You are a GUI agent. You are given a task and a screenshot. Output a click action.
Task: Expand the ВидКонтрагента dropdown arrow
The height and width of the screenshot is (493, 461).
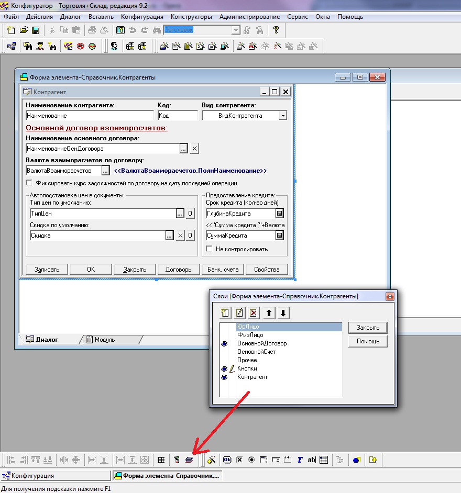click(x=283, y=115)
